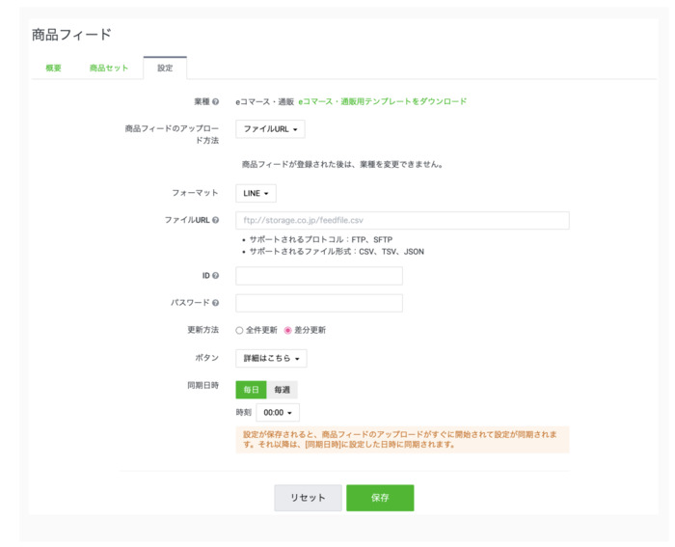Screen dimensions: 675x547
Task: Open the 00:00 time dropdown
Action: [277, 413]
